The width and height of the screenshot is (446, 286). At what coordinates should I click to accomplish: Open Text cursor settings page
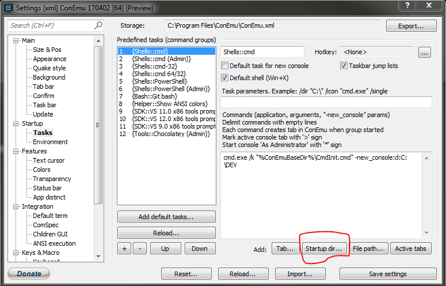click(x=49, y=160)
